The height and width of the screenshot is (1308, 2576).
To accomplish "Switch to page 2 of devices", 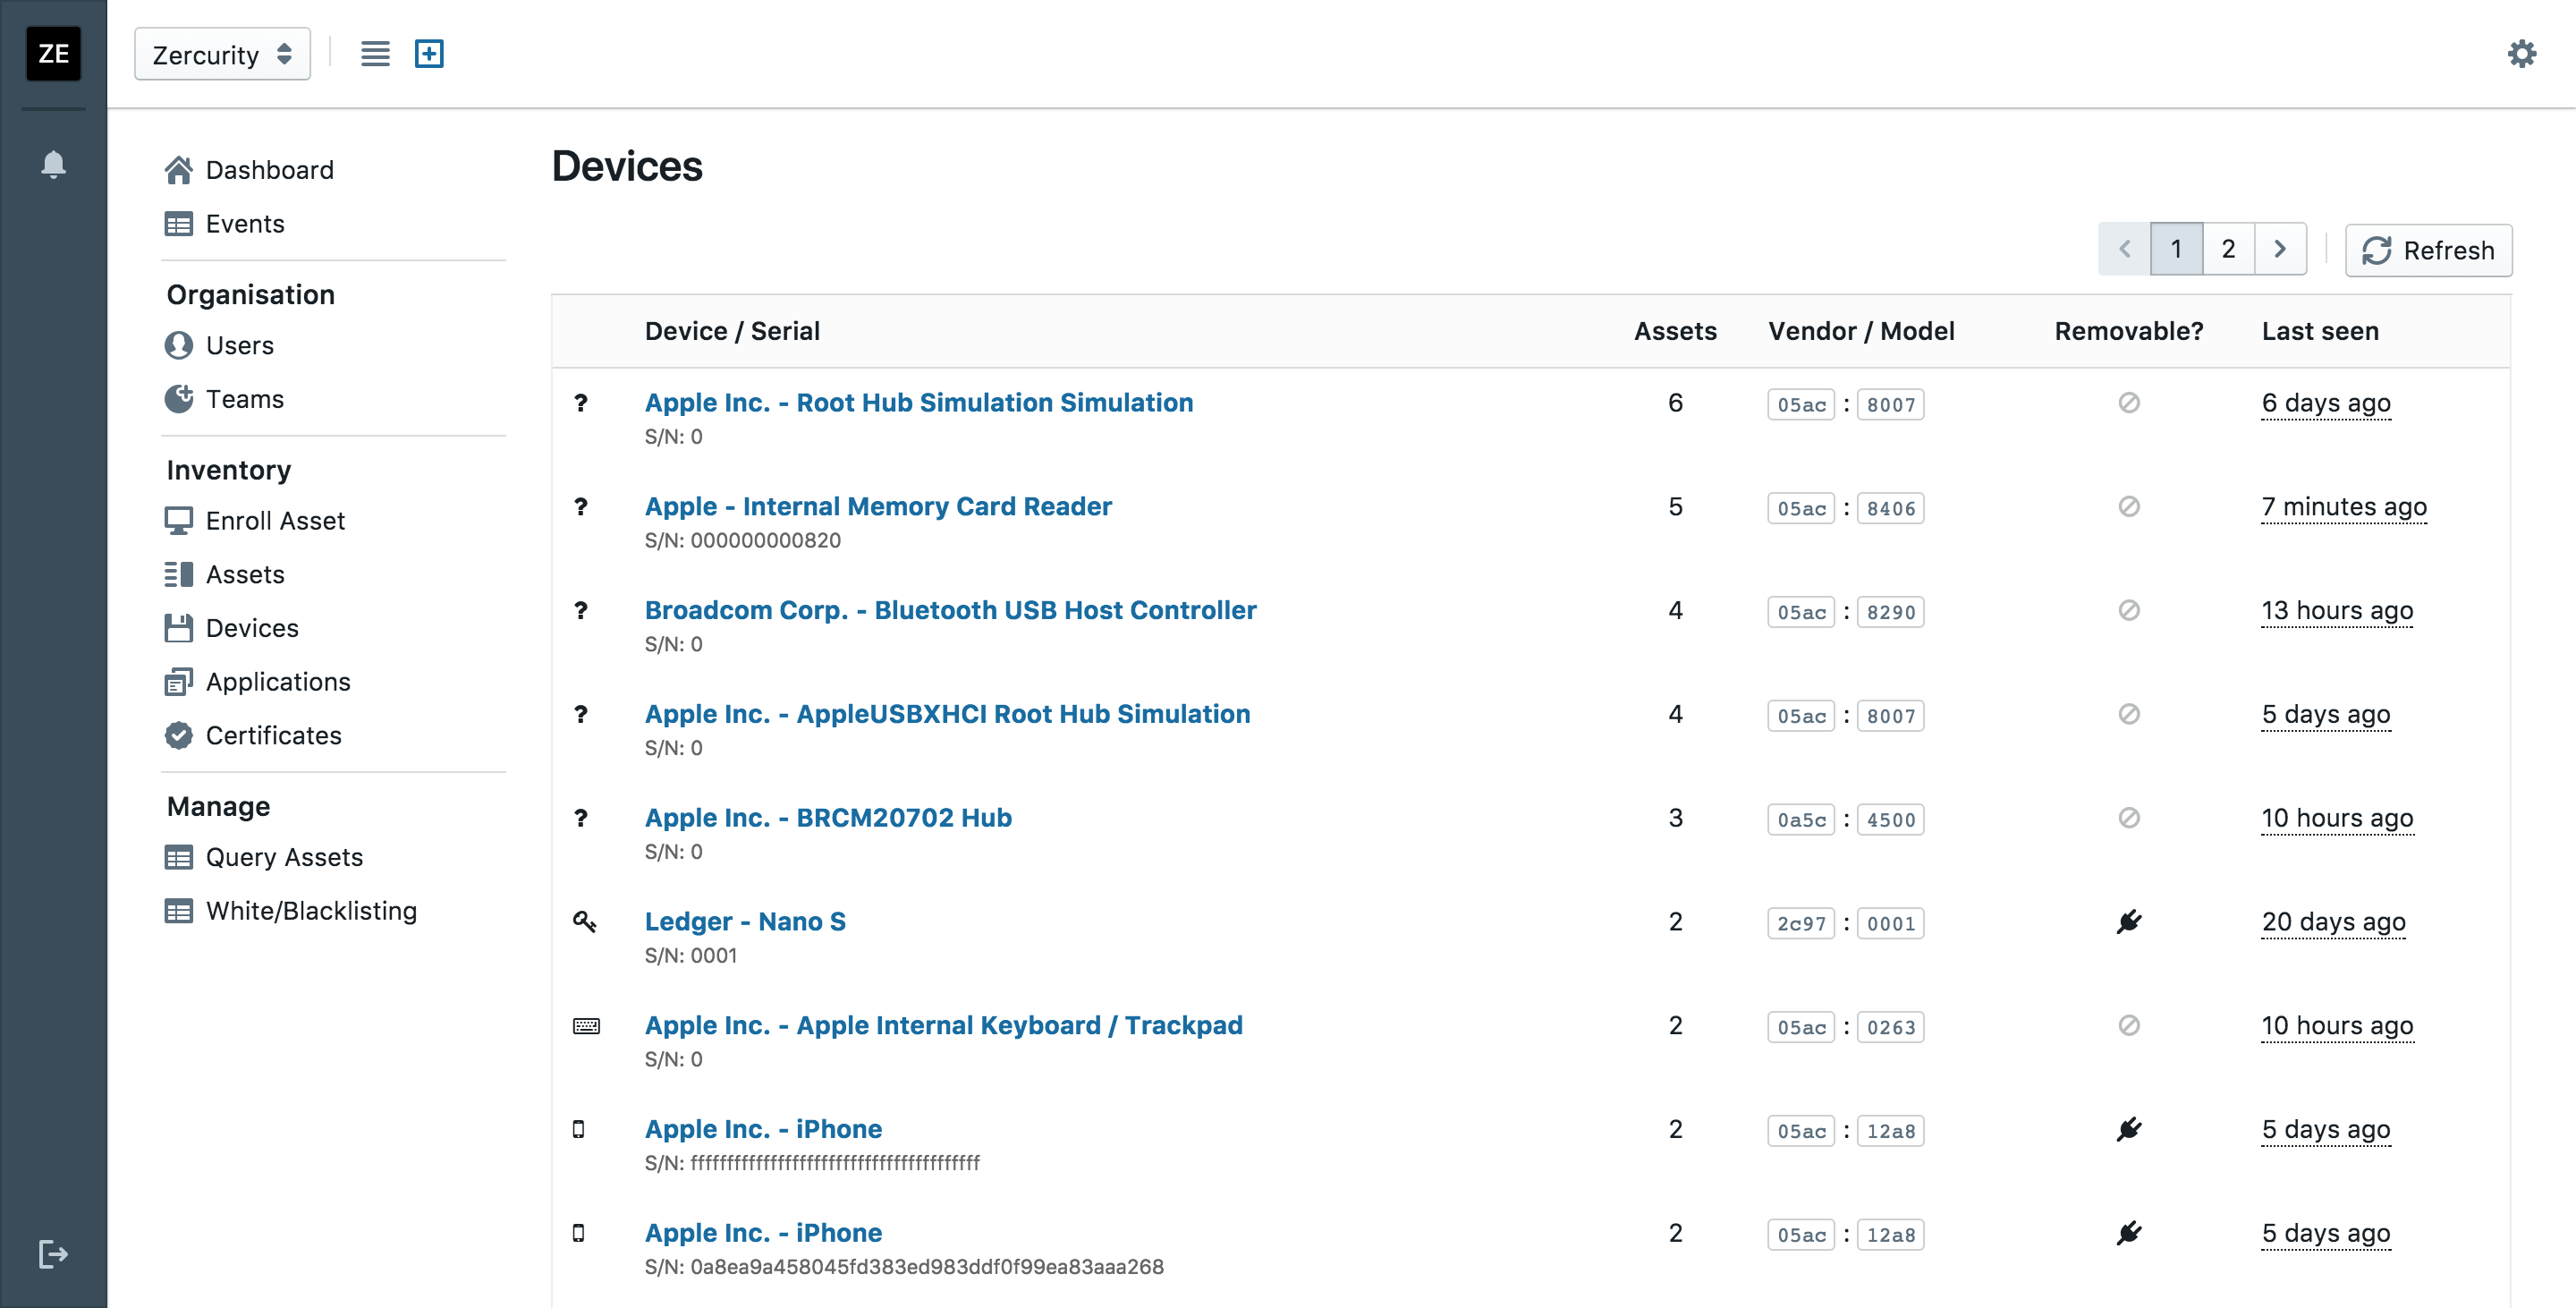I will [x=2228, y=249].
